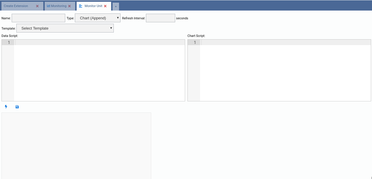
Task: Close the Monitoring tab
Action: tap(69, 6)
